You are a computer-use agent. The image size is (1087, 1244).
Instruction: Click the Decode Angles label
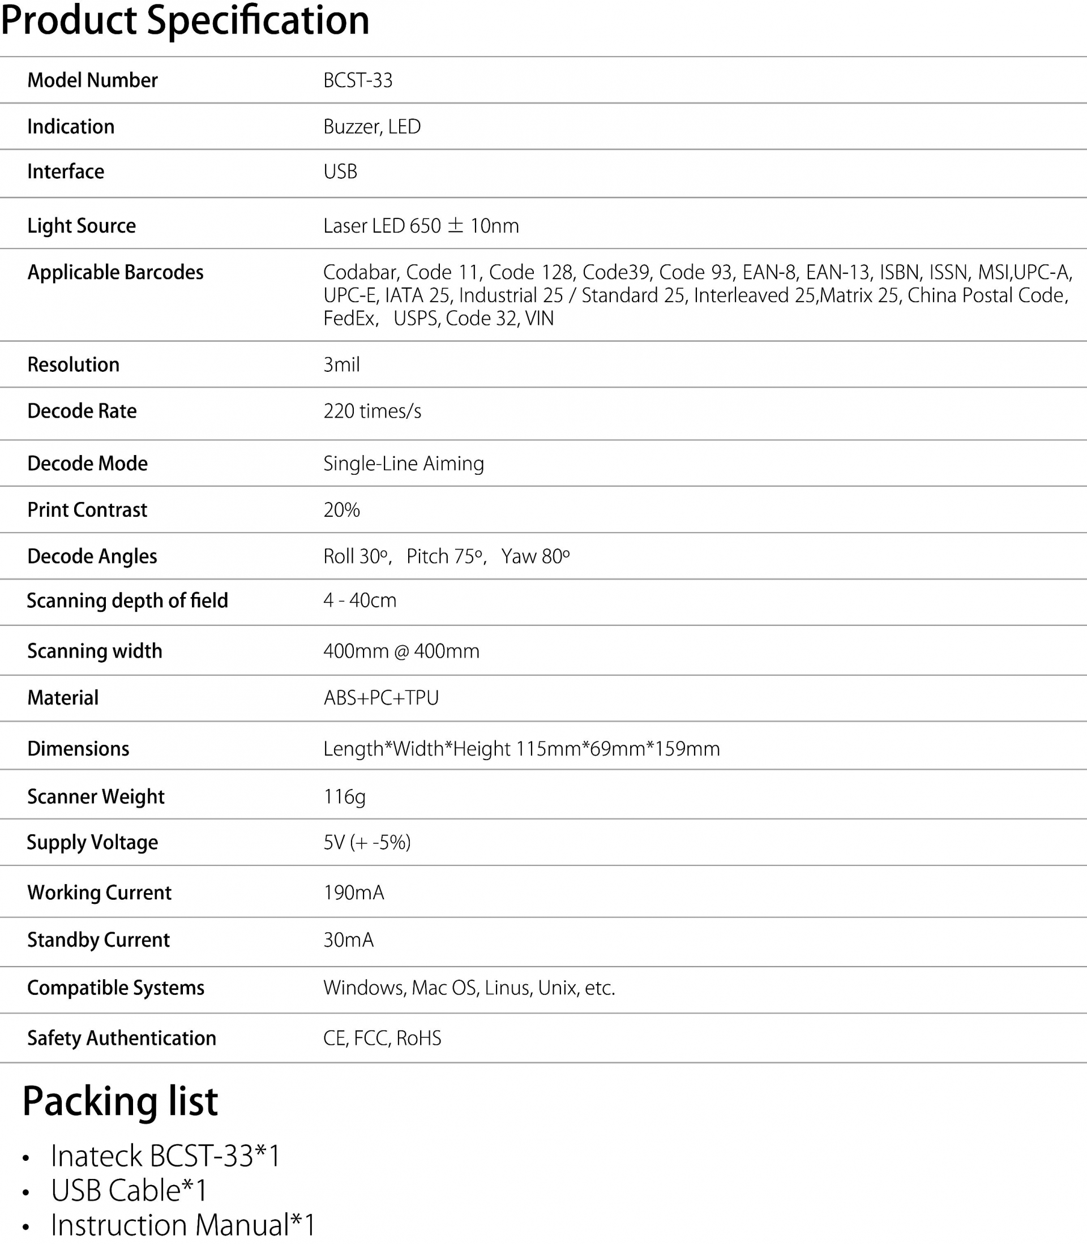click(92, 556)
